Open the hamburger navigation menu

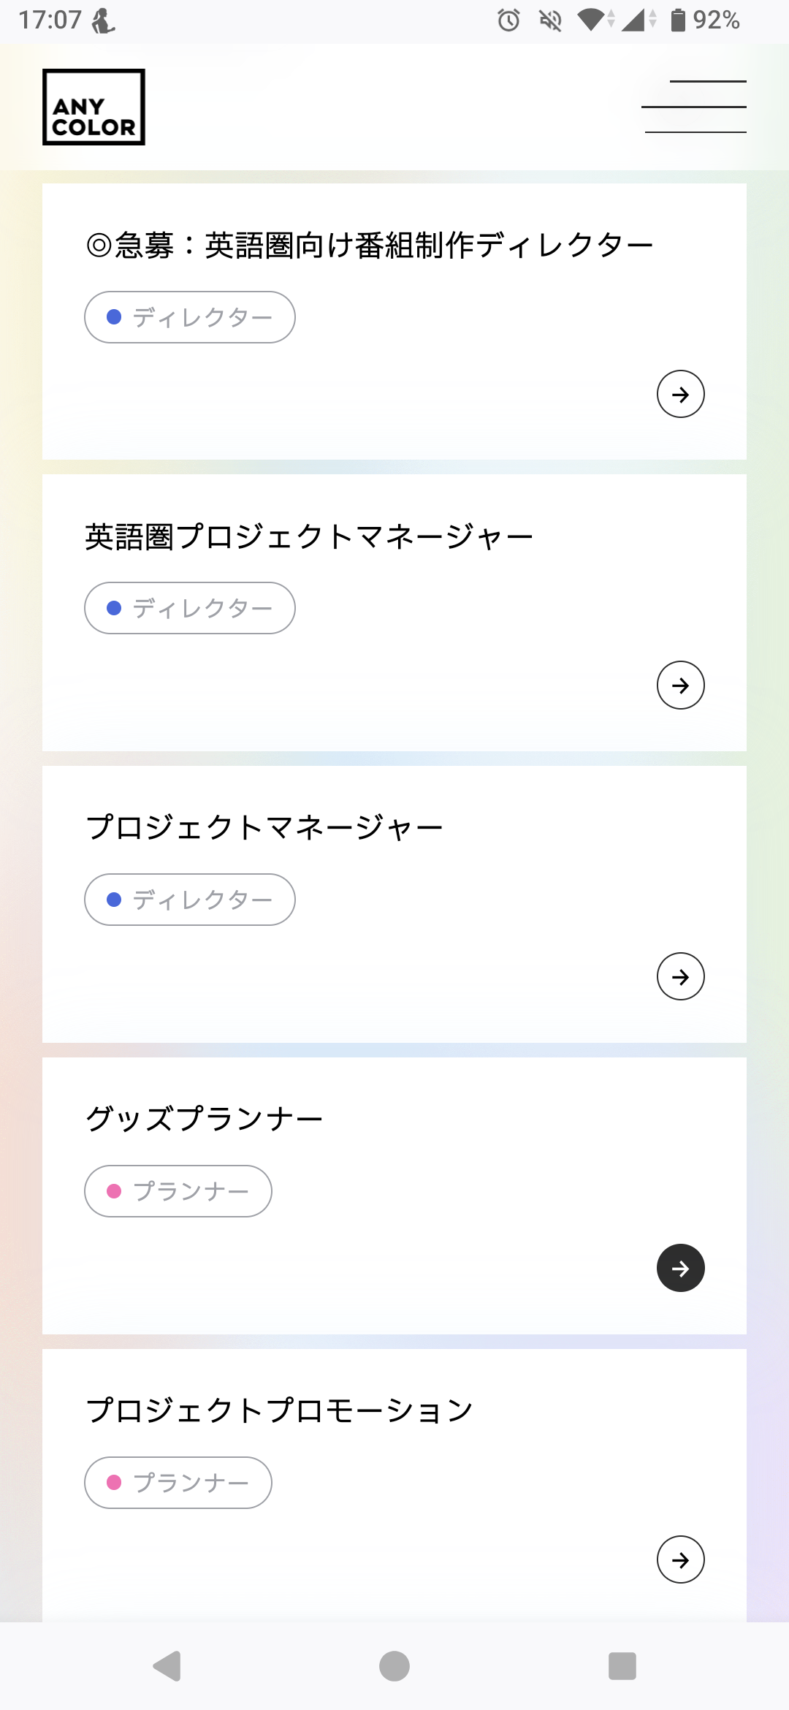(x=695, y=107)
